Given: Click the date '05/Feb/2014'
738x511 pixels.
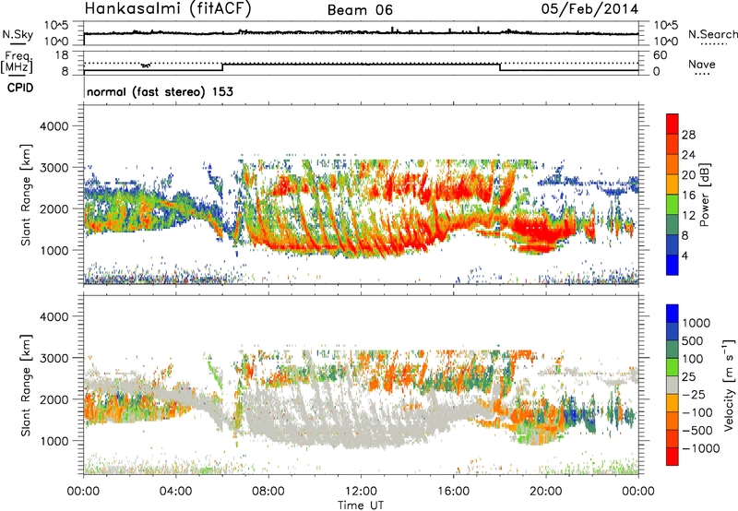Looking at the screenshot, I should [589, 8].
